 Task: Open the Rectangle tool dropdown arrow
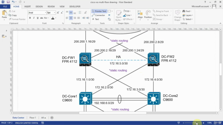click(x=112, y=11)
